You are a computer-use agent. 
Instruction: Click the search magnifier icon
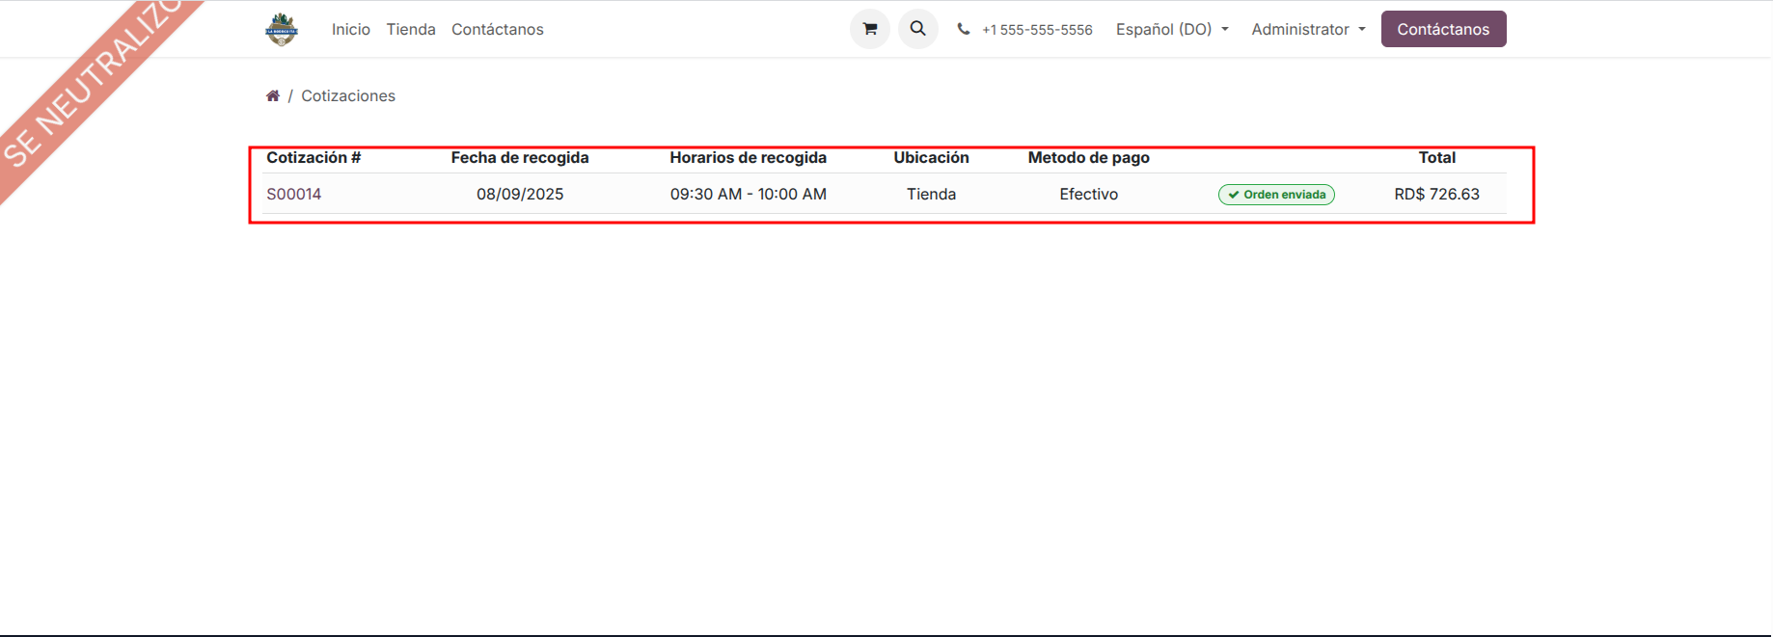(917, 29)
